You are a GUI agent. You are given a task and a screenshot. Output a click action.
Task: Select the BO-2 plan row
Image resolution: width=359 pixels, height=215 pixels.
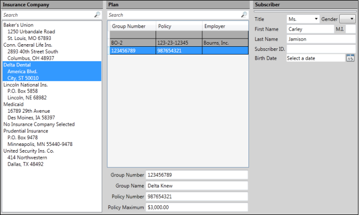pyautogui.click(x=179, y=43)
